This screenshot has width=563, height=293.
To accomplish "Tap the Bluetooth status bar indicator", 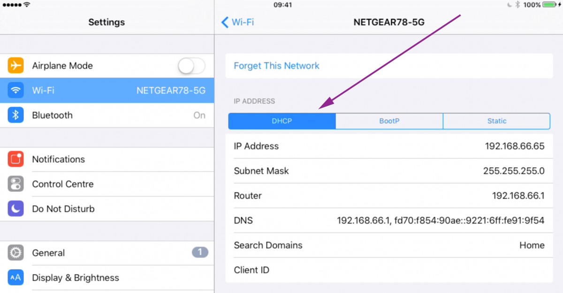I will (517, 5).
